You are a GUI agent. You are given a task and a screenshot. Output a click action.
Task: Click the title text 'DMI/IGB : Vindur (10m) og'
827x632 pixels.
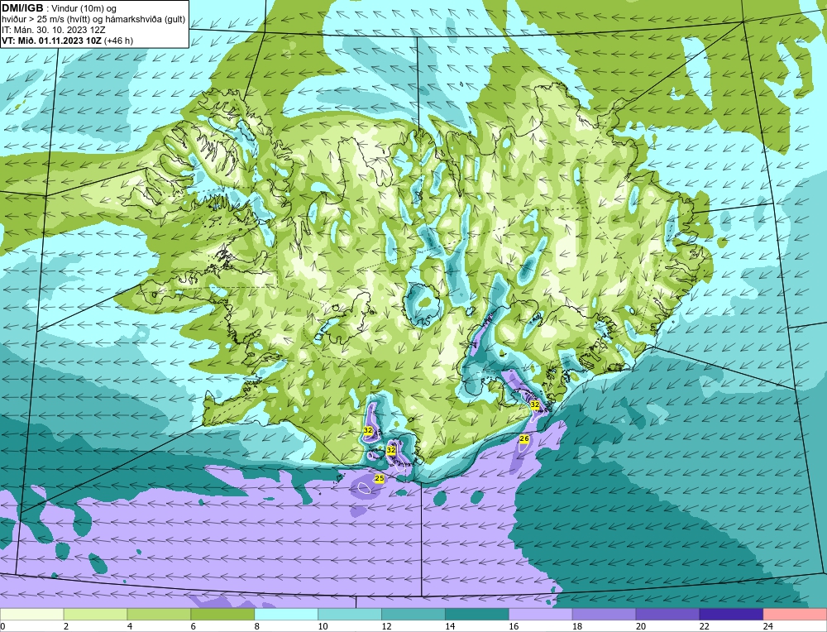point(60,8)
